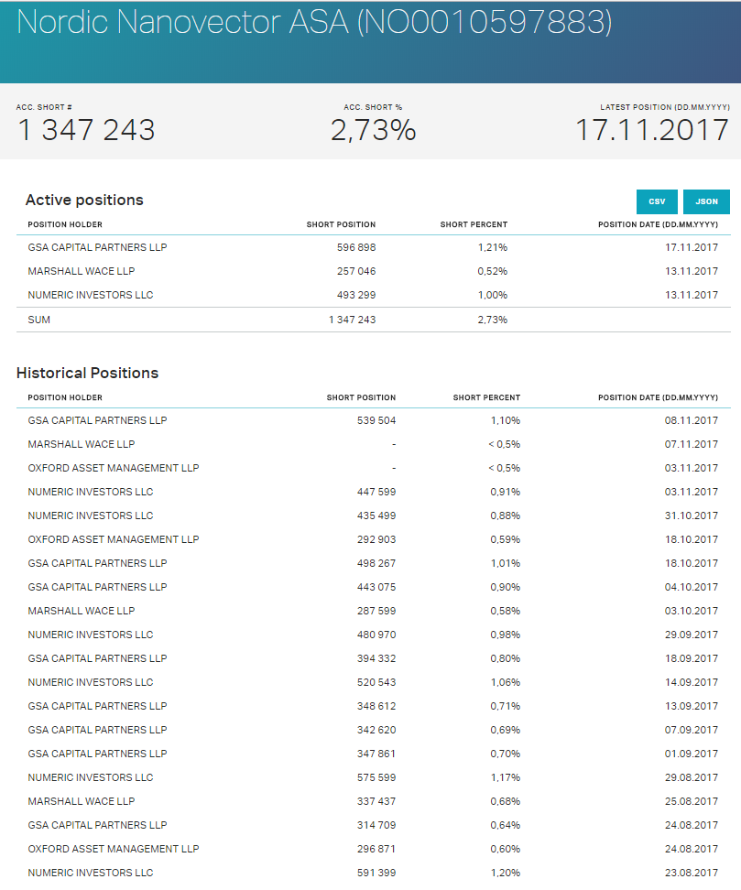The image size is (741, 890).
Task: Click the Historical Positions heading
Action: 87,373
